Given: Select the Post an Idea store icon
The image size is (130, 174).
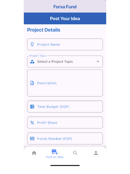Looking at the screenshot, I should 55,152.
